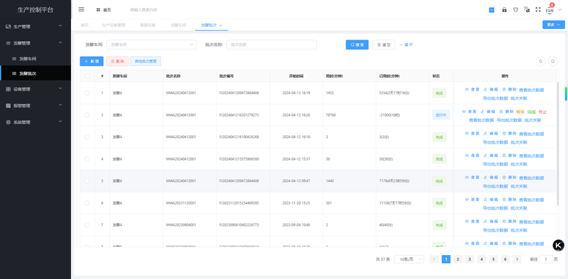Click 编辑 in row 1
This screenshot has width=568, height=279.
click(x=491, y=89)
